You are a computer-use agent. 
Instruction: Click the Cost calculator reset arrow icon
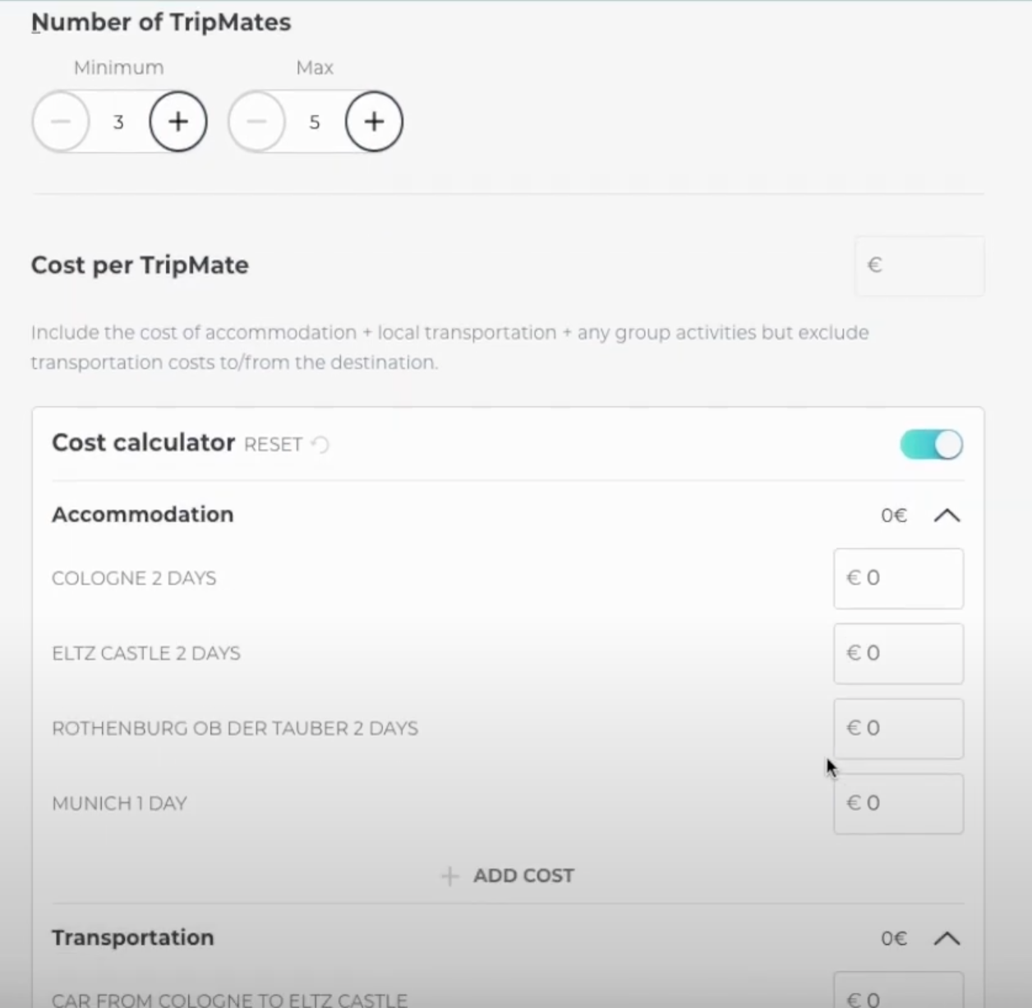(x=321, y=445)
